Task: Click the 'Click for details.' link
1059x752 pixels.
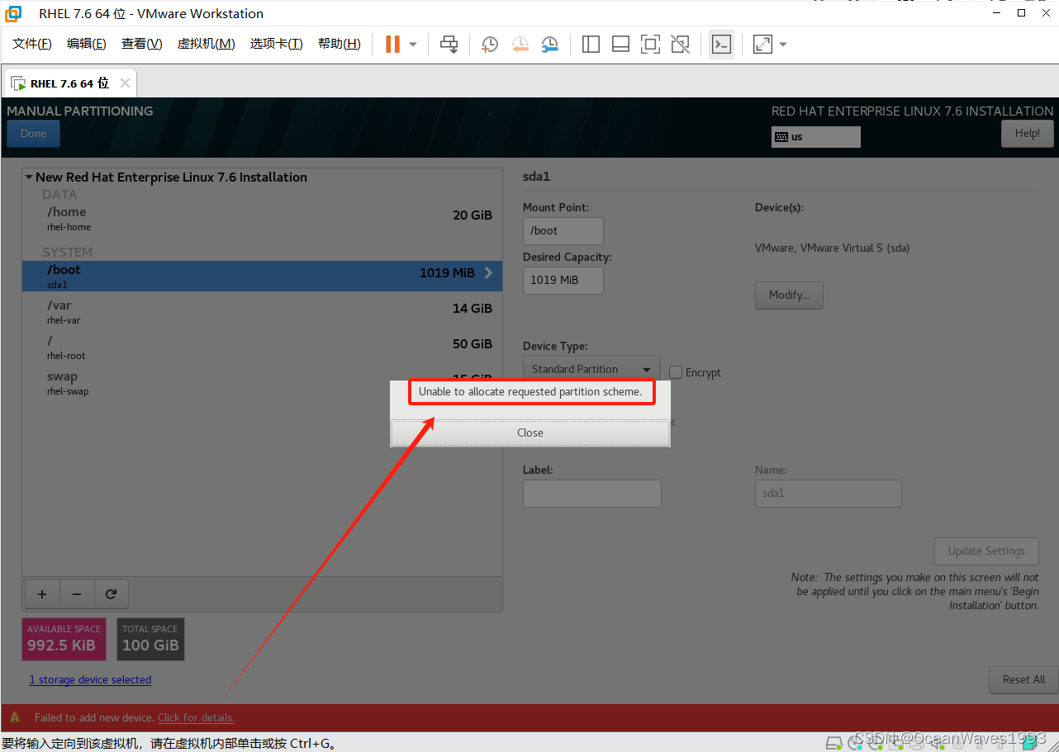Action: coord(196,717)
